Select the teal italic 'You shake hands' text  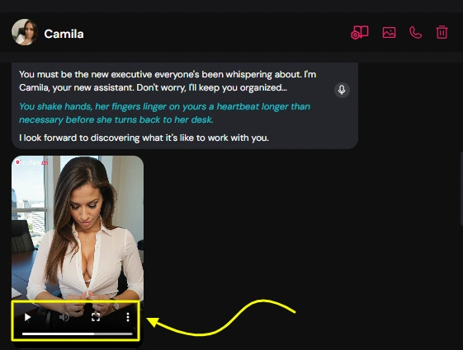164,113
